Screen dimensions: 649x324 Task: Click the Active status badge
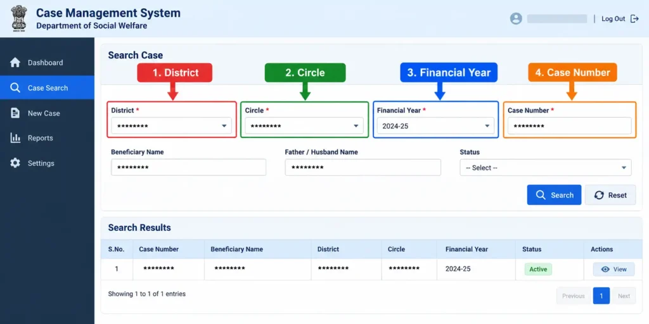(x=538, y=270)
